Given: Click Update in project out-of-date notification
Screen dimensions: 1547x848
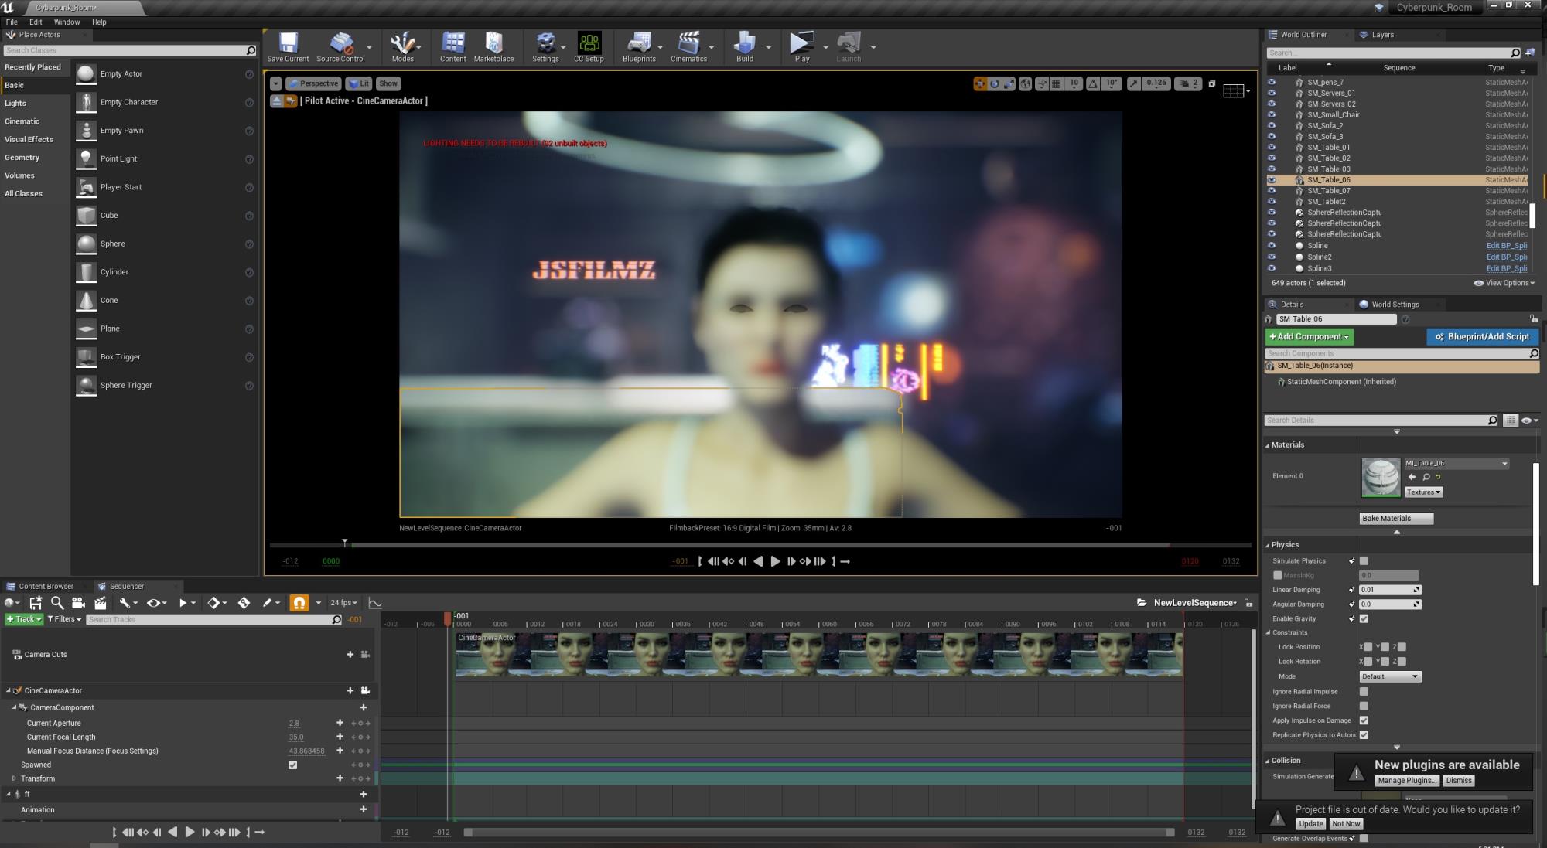Looking at the screenshot, I should [x=1310, y=824].
